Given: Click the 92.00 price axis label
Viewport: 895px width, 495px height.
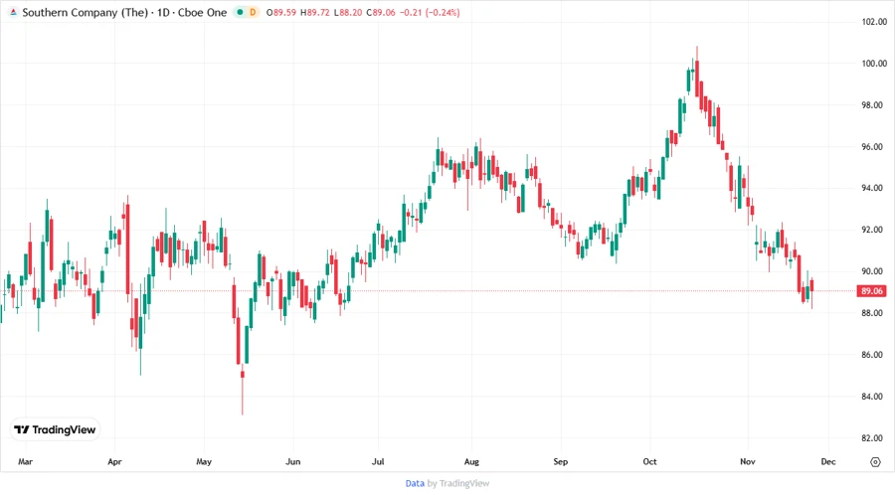Looking at the screenshot, I should click(x=872, y=230).
